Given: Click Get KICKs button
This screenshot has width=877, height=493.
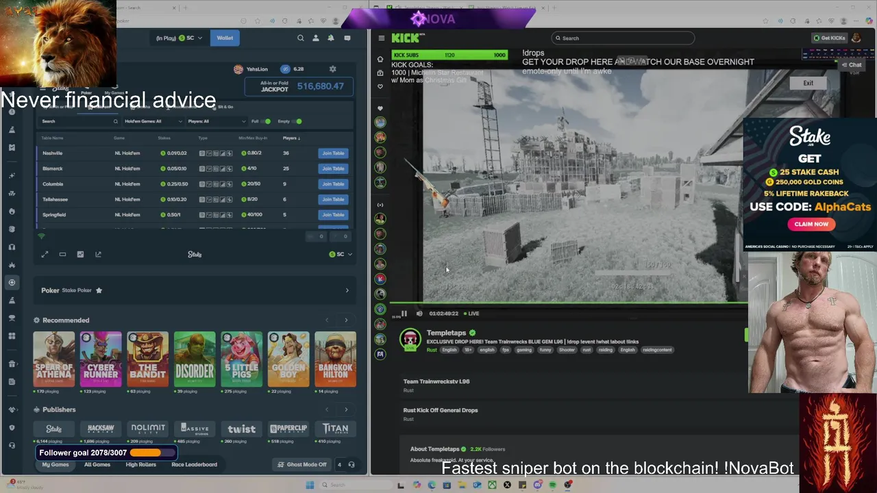Looking at the screenshot, I should point(829,38).
